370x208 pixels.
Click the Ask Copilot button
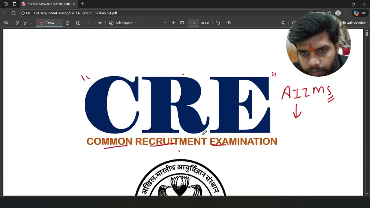coord(121,23)
